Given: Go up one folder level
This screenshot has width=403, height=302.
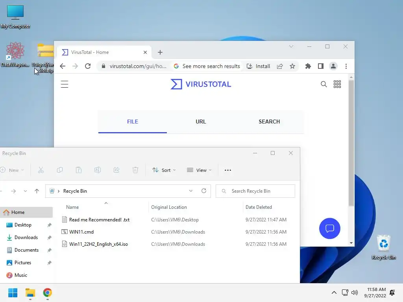Looking at the screenshot, I should pos(37,191).
